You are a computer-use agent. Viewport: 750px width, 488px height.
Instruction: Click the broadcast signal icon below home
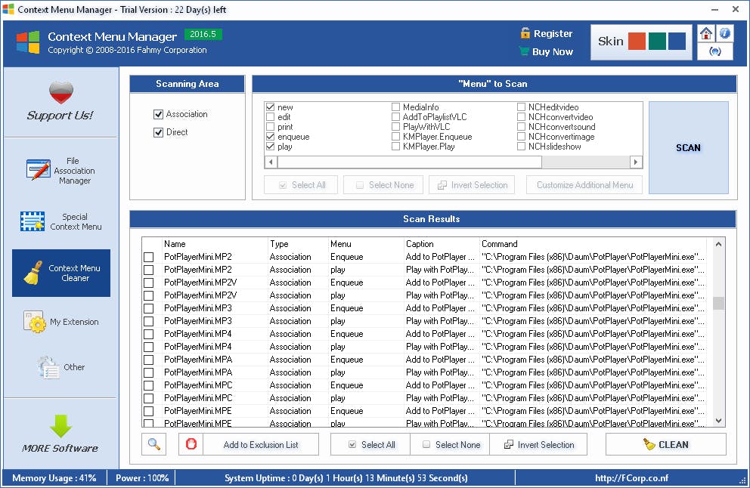coord(715,51)
